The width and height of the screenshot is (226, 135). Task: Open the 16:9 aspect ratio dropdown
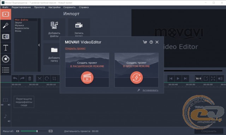(x=198, y=78)
